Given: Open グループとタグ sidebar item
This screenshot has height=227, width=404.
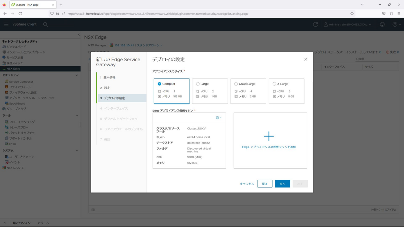Looking at the screenshot, I should (x=16, y=109).
